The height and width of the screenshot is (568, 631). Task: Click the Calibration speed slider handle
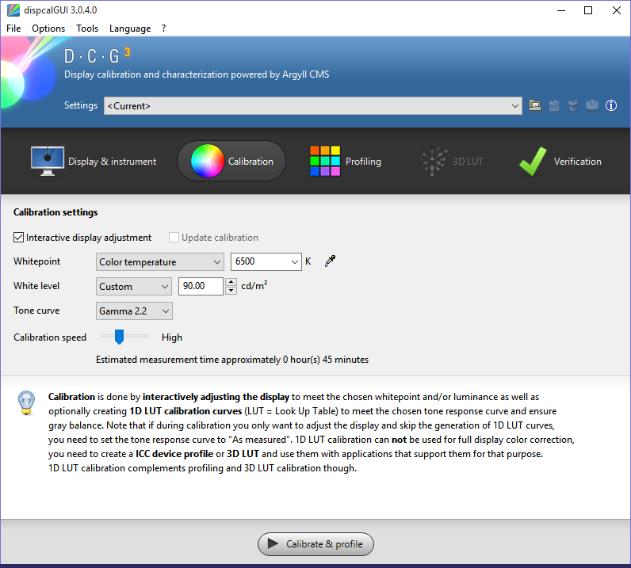coord(119,337)
